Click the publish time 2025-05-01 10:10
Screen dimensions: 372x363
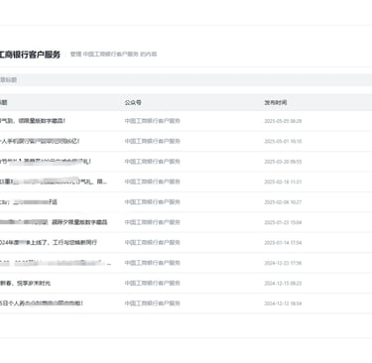[x=283, y=142]
